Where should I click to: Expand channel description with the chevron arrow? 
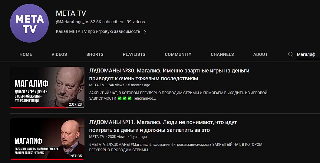click(145, 32)
